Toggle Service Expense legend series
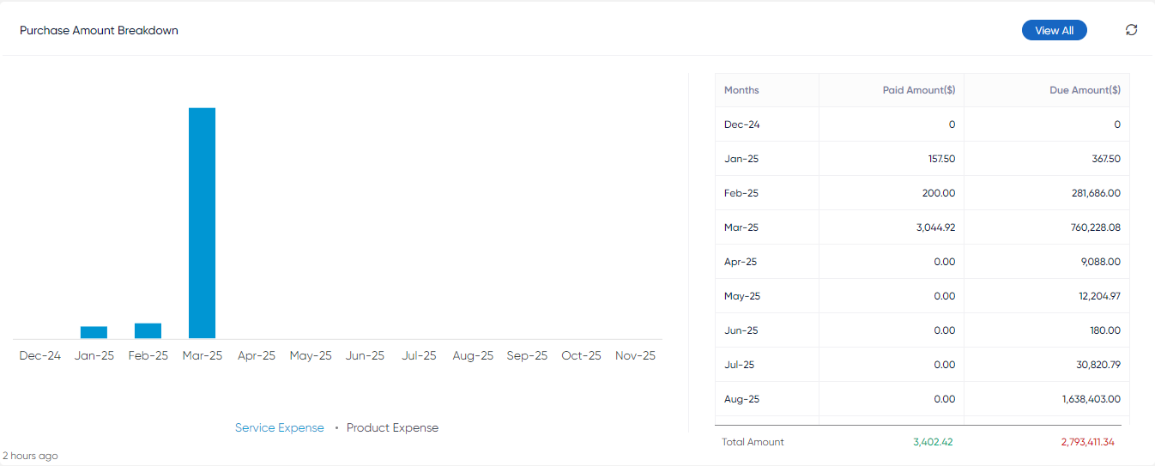Viewport: 1155px width, 466px height. 280,427
